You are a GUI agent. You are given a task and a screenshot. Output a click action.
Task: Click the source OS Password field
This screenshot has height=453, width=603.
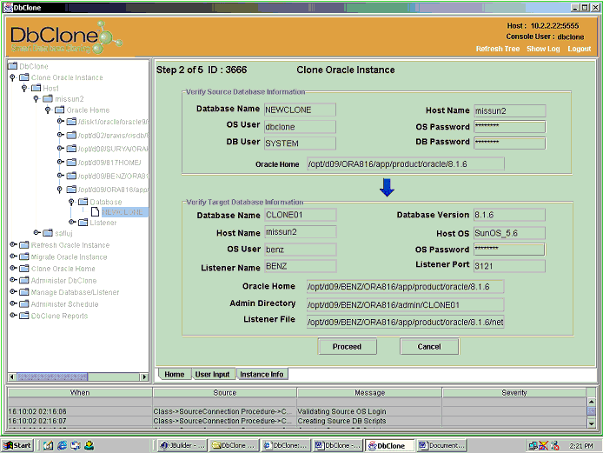pyautogui.click(x=509, y=127)
